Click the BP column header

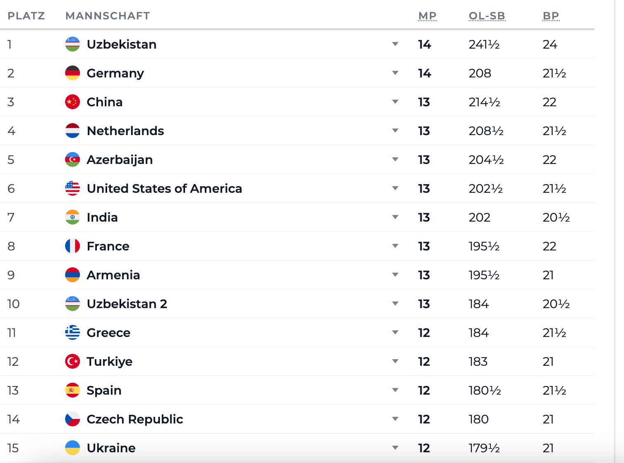click(x=551, y=16)
